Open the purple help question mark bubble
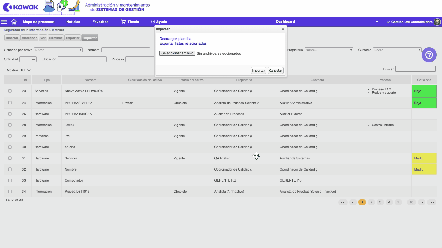 click(x=429, y=55)
